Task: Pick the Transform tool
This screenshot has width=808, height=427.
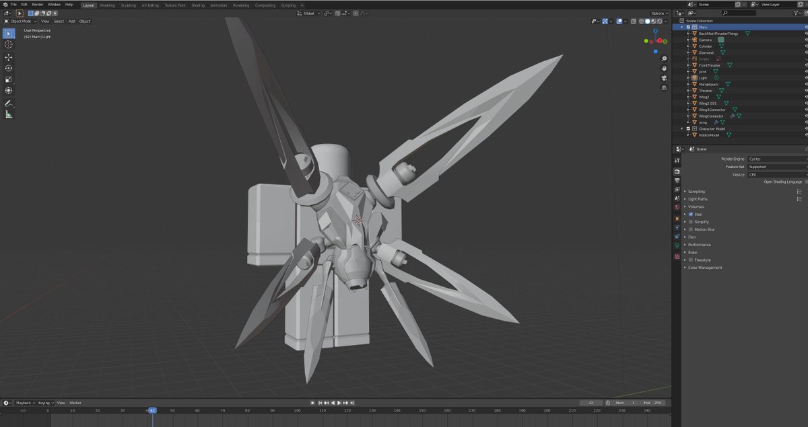Action: (9, 90)
